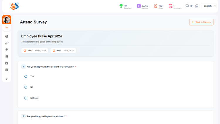Choose the Not sure radio option
Viewport: 220px width, 124px height.
point(26,98)
